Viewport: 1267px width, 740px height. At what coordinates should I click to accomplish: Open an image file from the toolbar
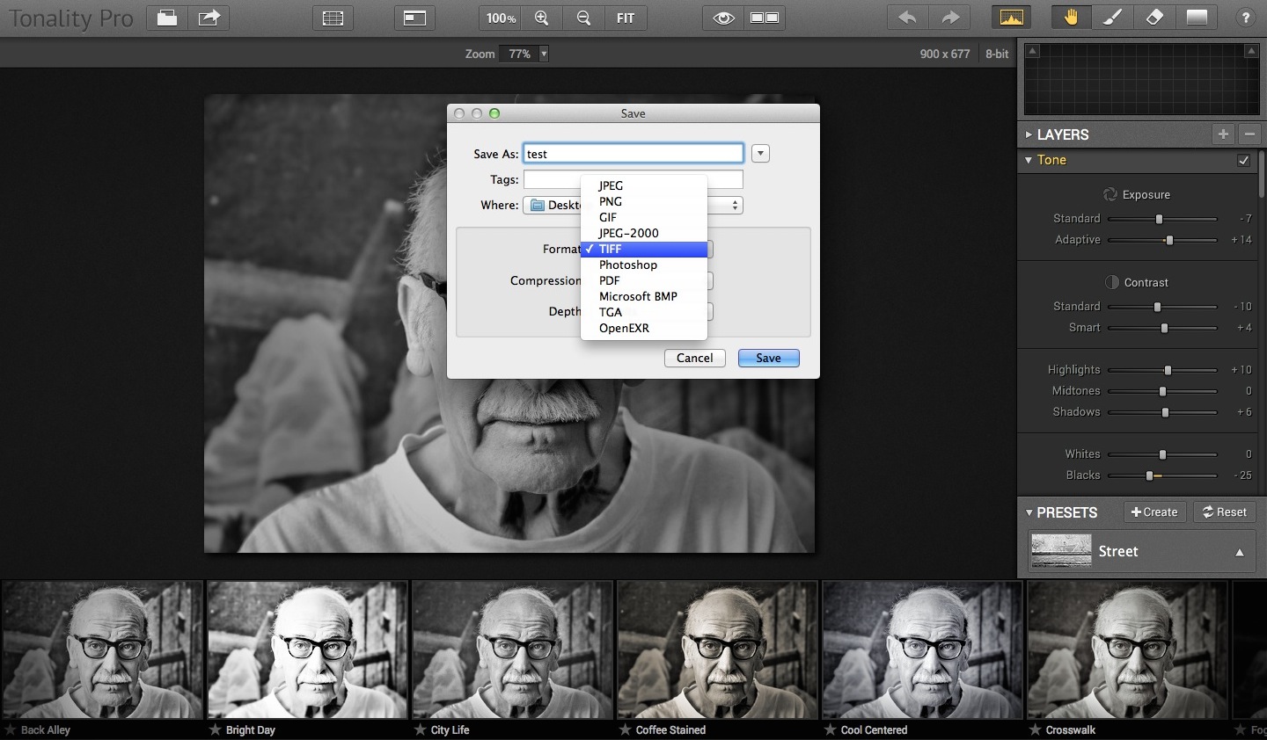166,18
